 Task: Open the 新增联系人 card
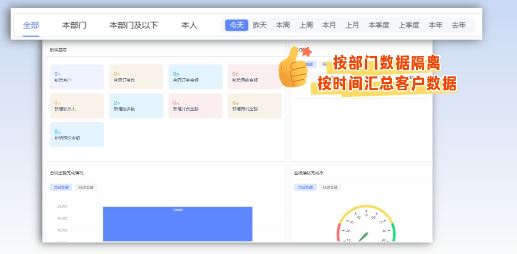[77, 106]
